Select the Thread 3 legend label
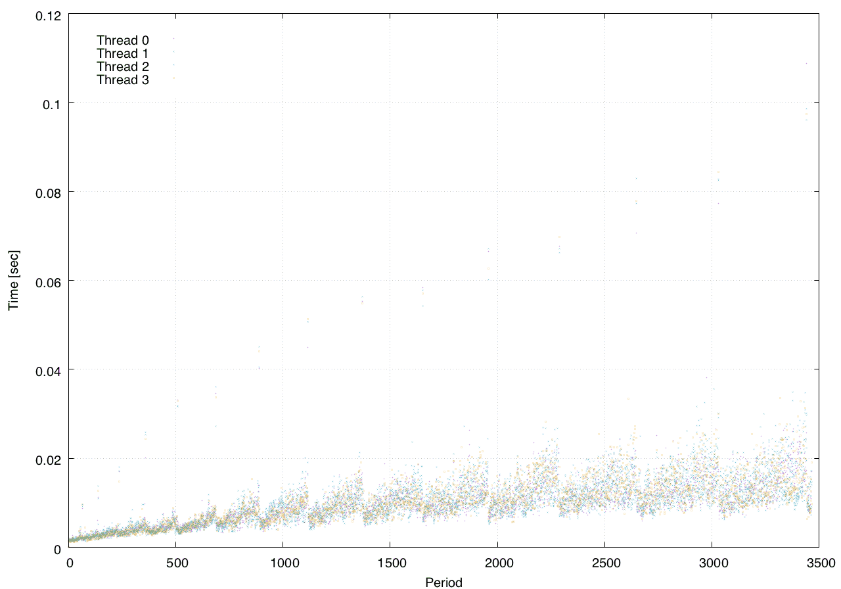The width and height of the screenshot is (841, 589). pyautogui.click(x=123, y=80)
